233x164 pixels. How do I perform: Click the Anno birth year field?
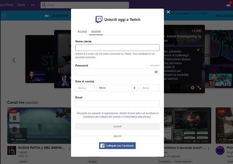click(x=150, y=88)
